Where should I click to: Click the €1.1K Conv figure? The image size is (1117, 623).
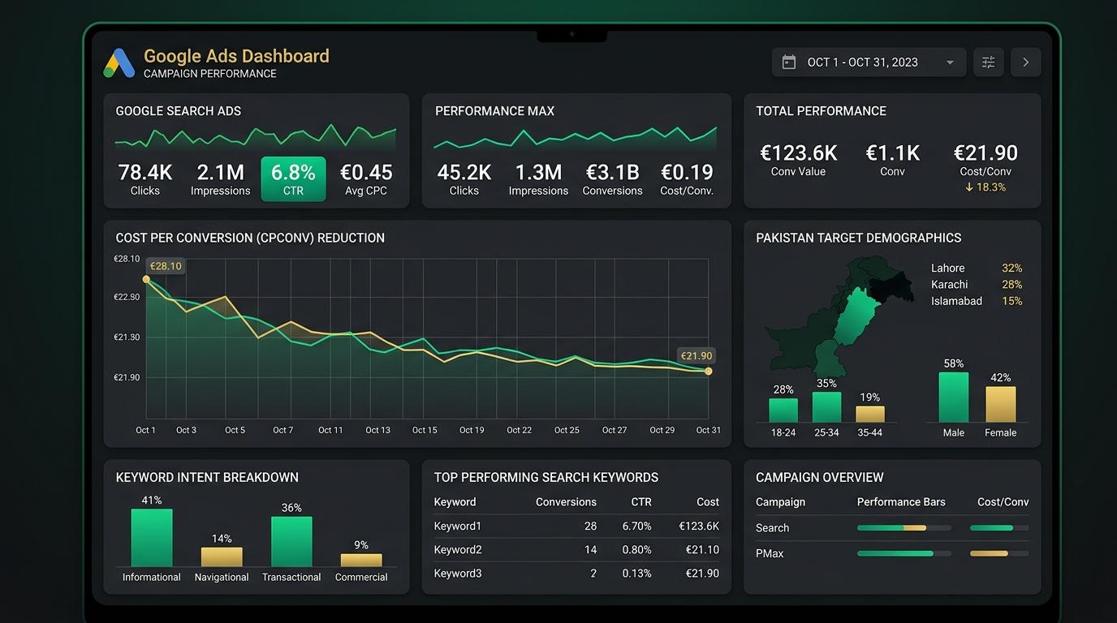click(892, 160)
